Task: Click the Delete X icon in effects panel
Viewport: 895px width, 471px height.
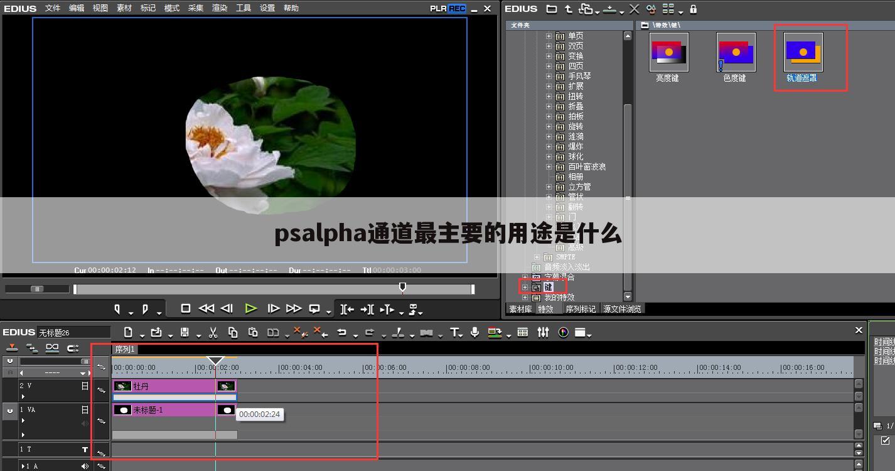Action: tap(635, 9)
